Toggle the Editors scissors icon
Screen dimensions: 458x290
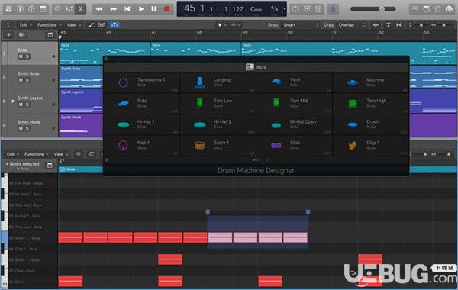click(x=80, y=9)
